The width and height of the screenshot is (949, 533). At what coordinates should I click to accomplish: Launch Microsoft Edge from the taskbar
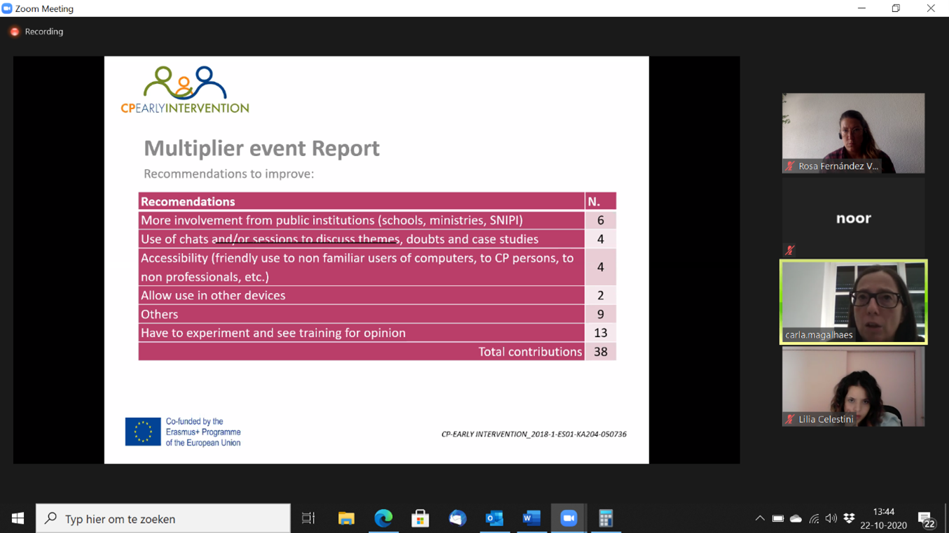pyautogui.click(x=383, y=518)
